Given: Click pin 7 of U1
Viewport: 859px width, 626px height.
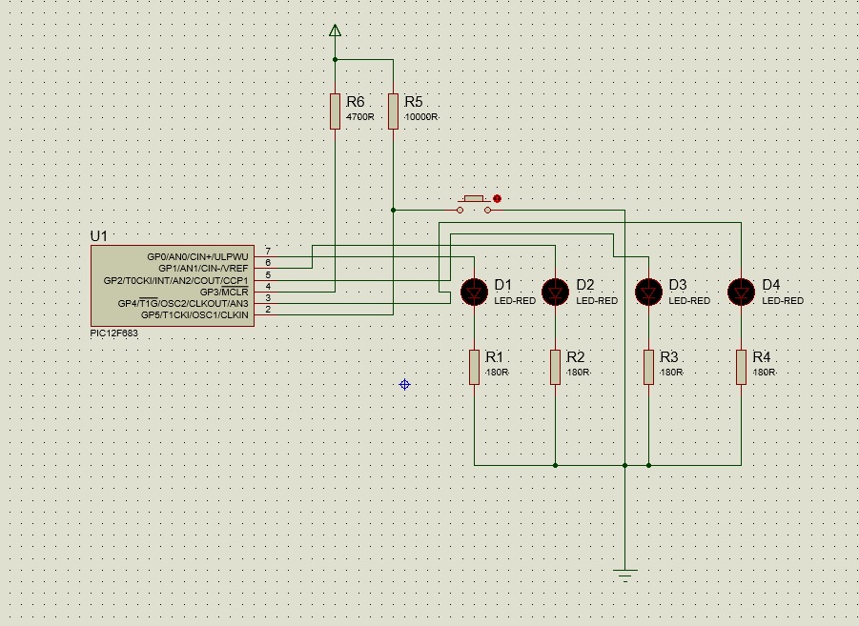Looking at the screenshot, I should [x=268, y=252].
